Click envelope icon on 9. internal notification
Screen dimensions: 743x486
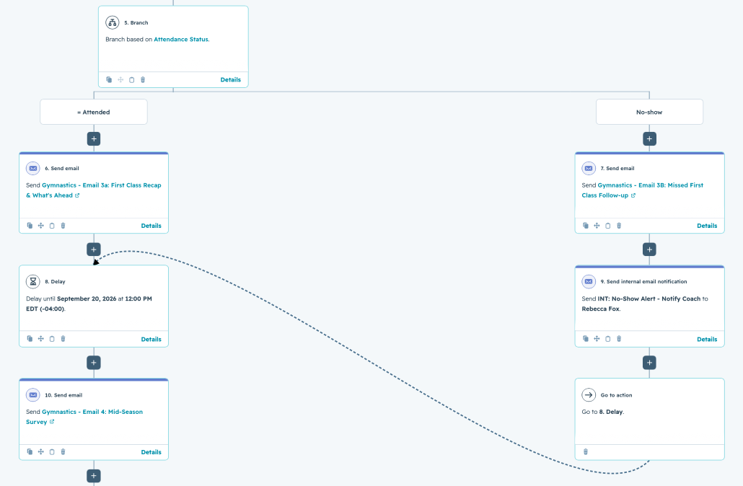589,281
